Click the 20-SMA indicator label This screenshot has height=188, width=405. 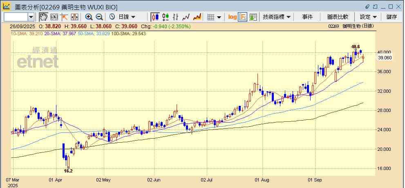[60, 34]
